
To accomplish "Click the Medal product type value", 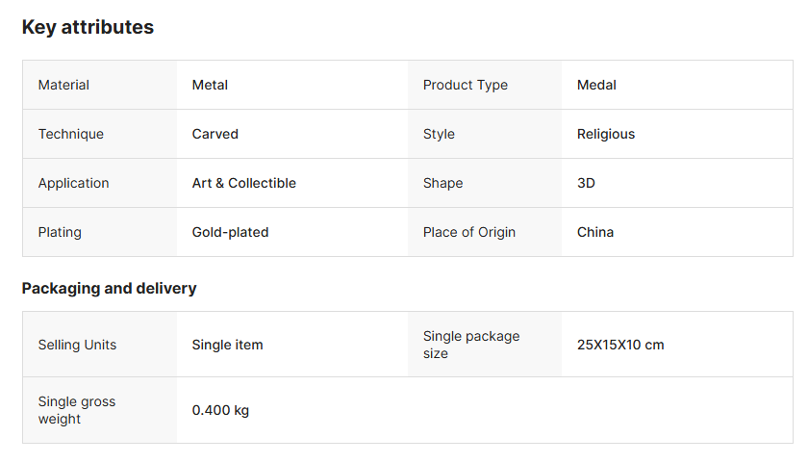I will [596, 85].
